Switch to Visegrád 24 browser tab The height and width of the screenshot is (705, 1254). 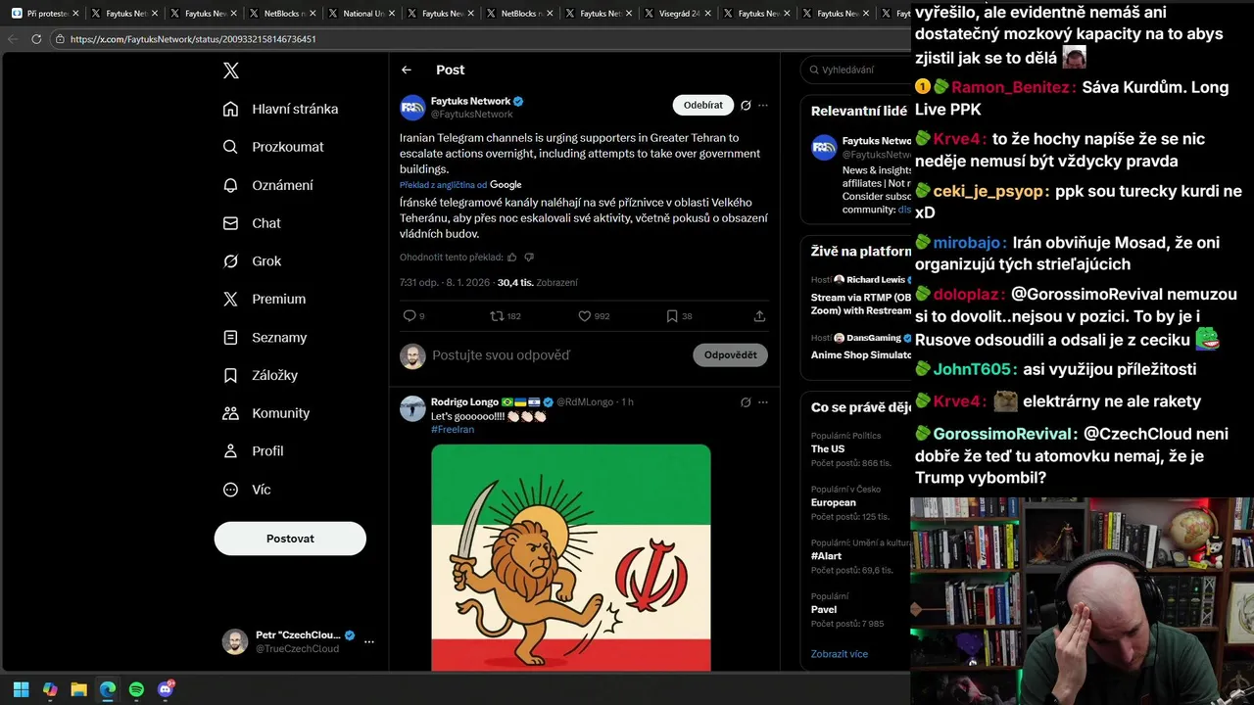(x=678, y=14)
